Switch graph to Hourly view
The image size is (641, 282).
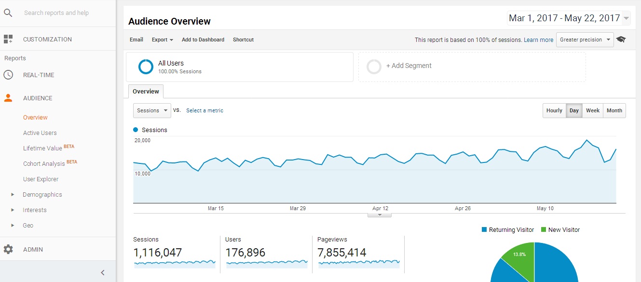coord(554,110)
